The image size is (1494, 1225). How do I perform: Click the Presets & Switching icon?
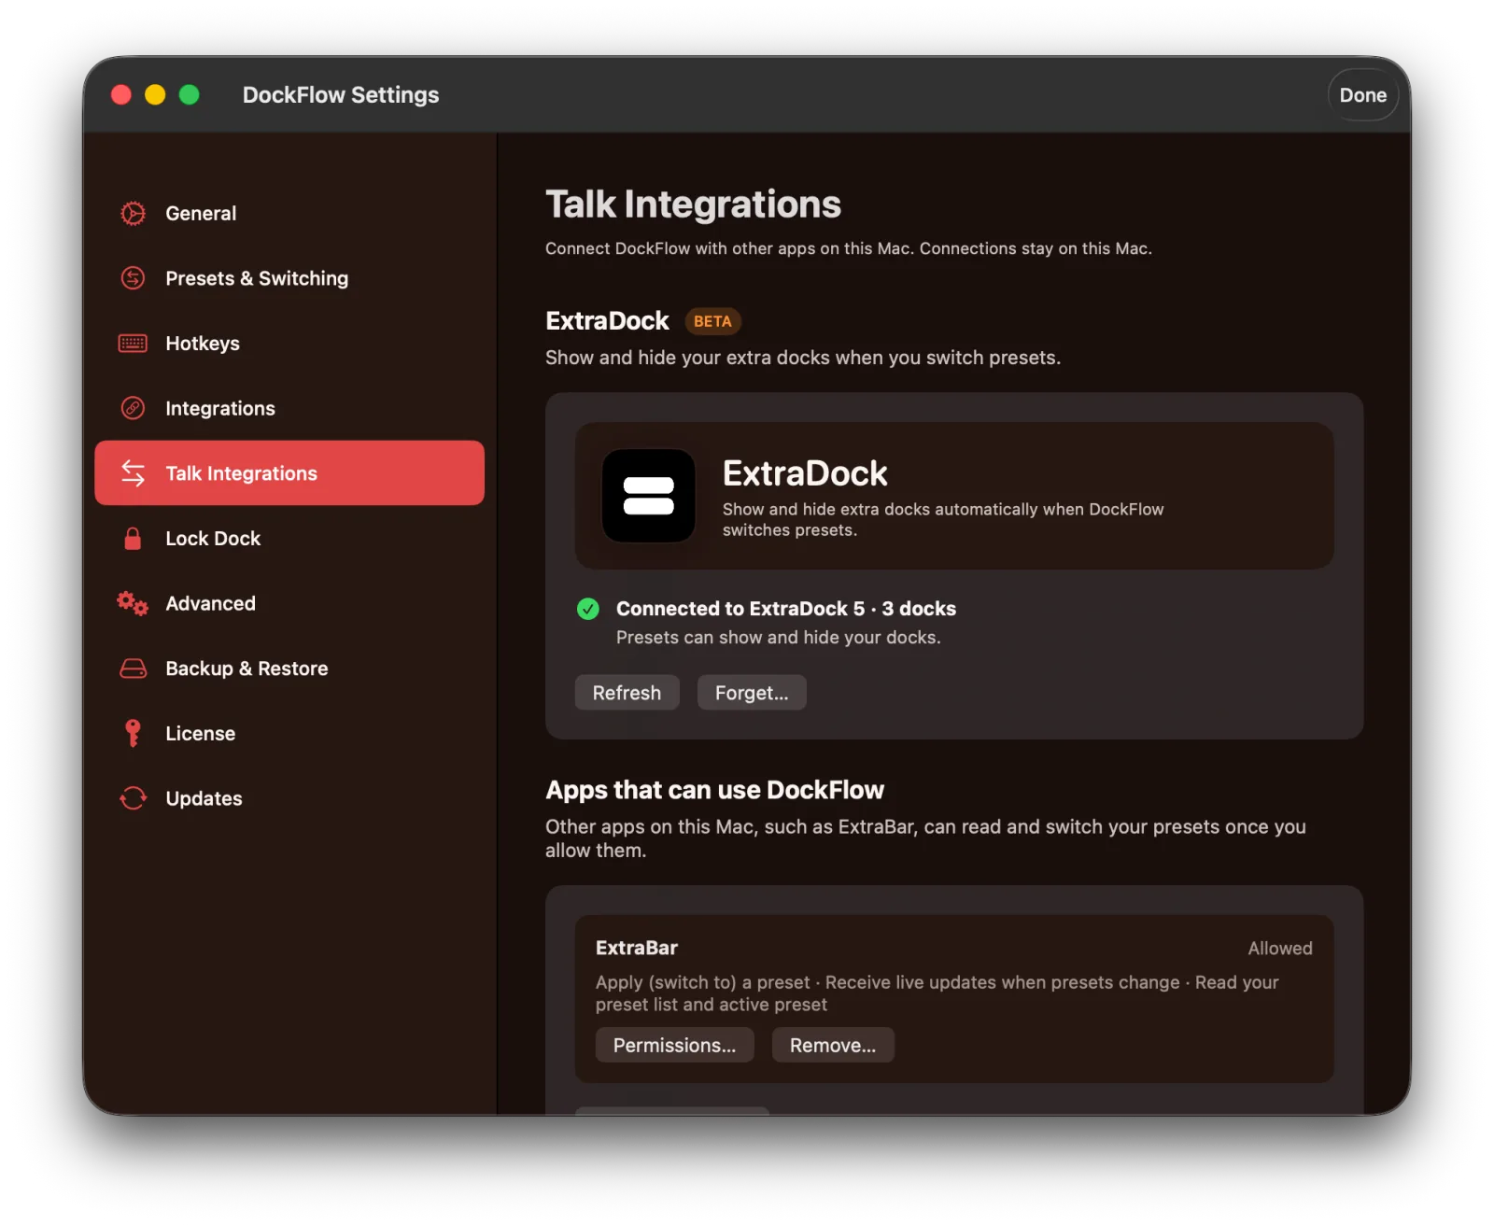click(x=133, y=278)
